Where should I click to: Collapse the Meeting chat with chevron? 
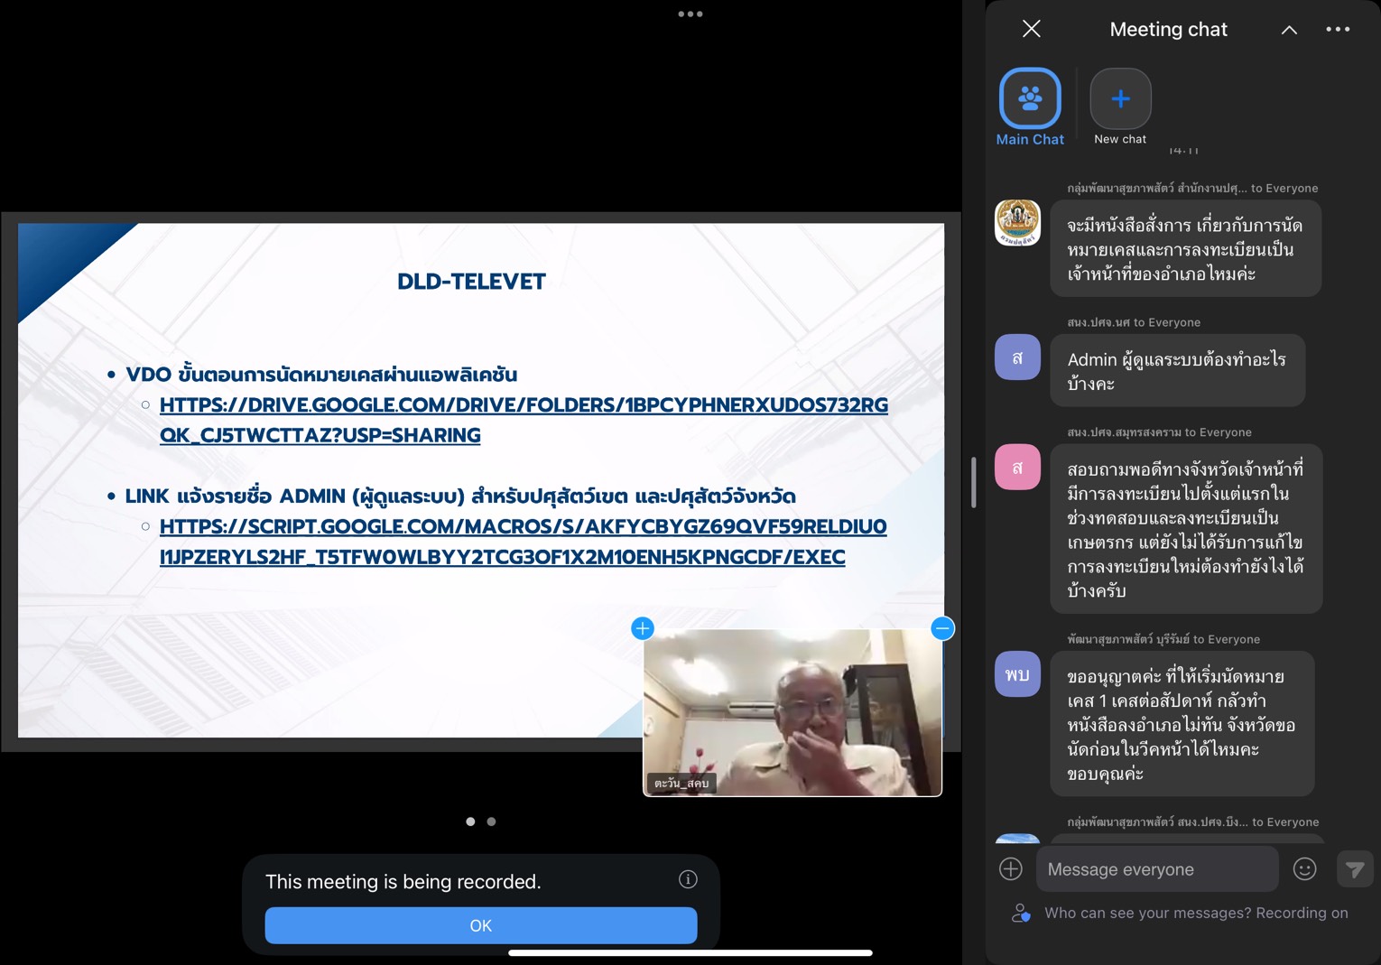1289,30
